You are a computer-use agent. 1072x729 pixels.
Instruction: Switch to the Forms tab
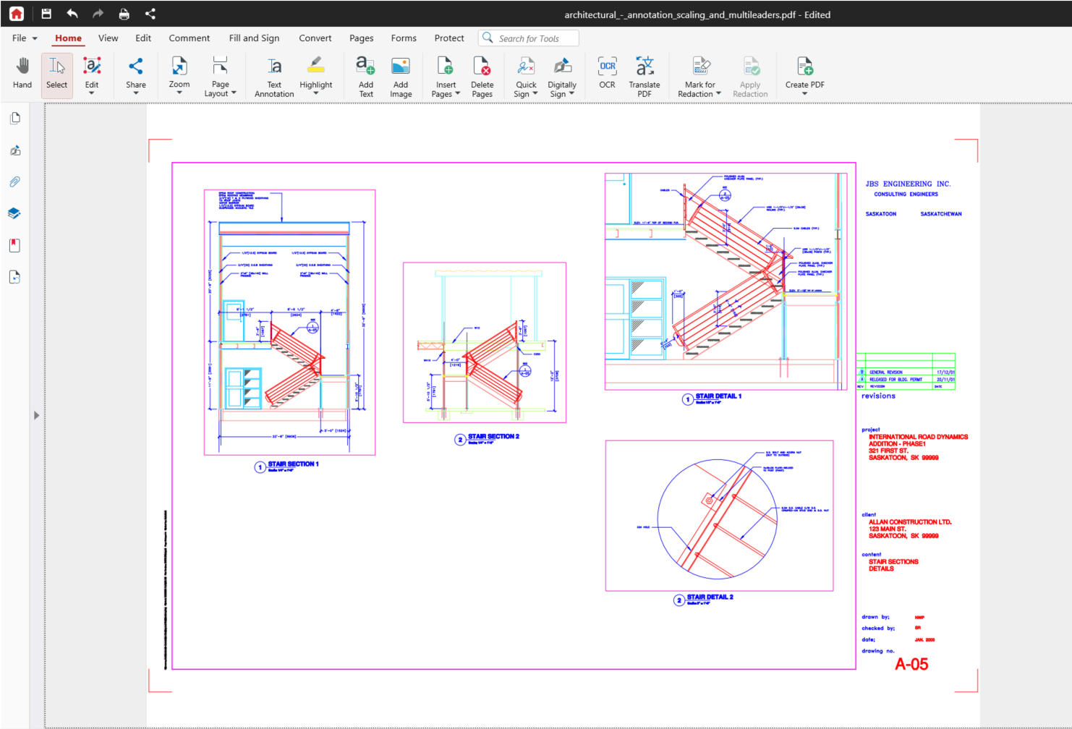coord(404,38)
